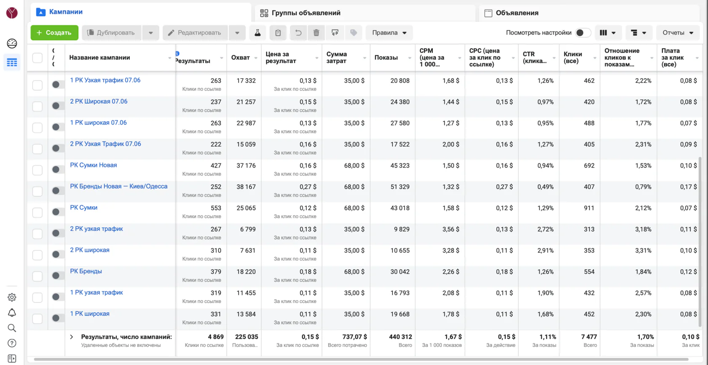Open campaign link 2 РК широкая

point(90,250)
